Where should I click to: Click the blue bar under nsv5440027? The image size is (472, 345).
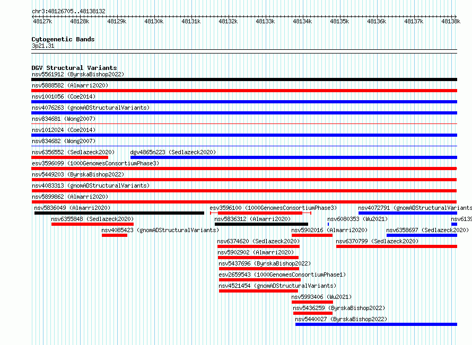[377, 324]
